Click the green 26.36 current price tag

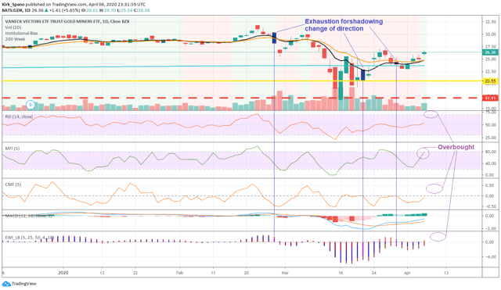click(490, 52)
